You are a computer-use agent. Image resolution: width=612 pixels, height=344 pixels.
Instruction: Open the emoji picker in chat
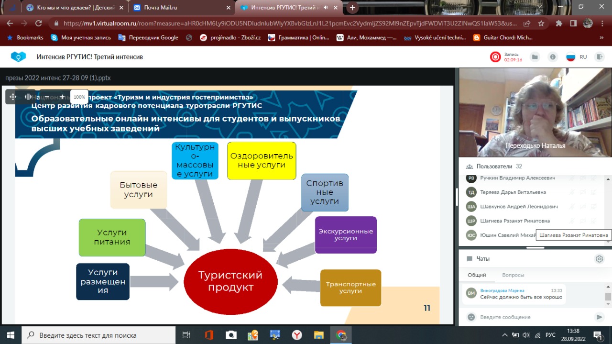click(x=471, y=317)
